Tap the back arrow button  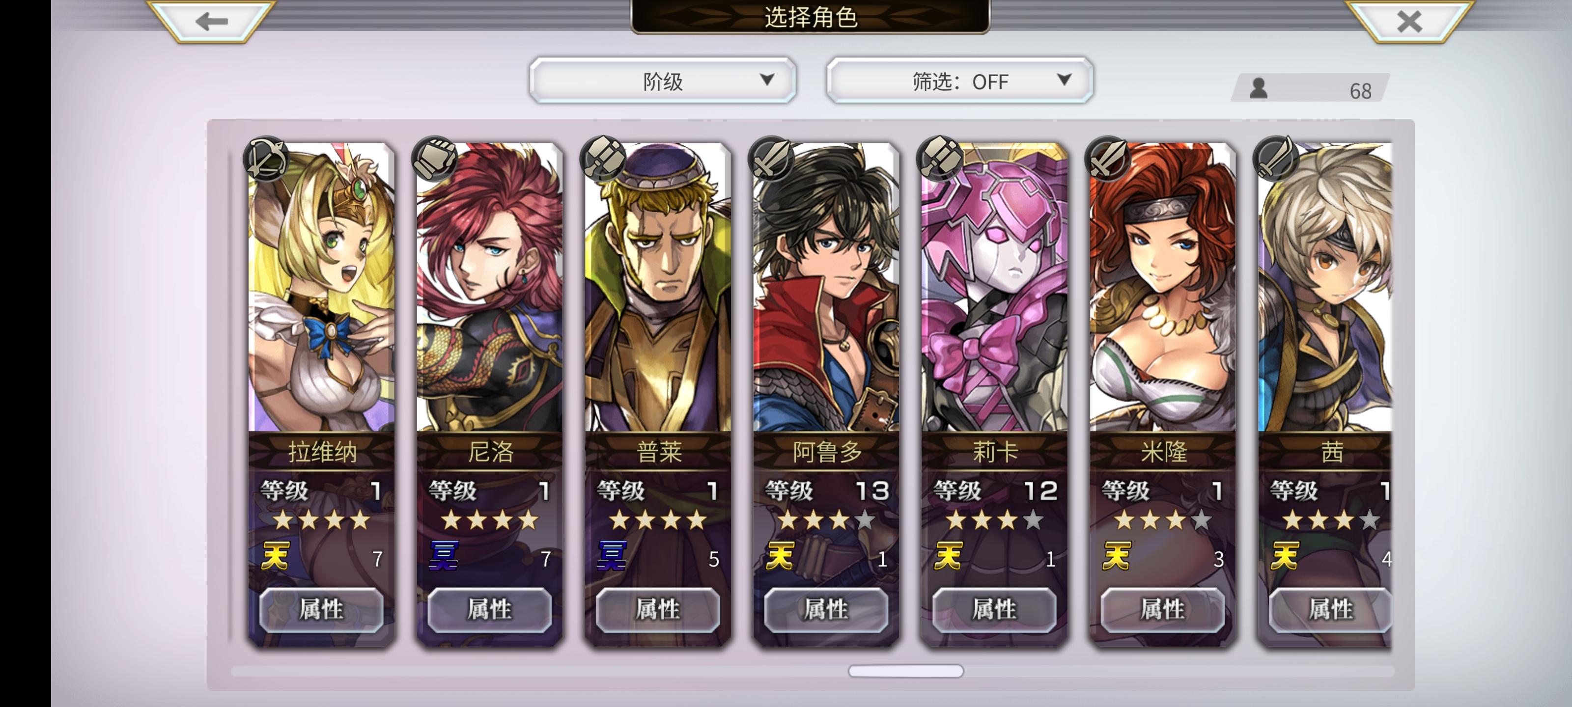tap(211, 21)
